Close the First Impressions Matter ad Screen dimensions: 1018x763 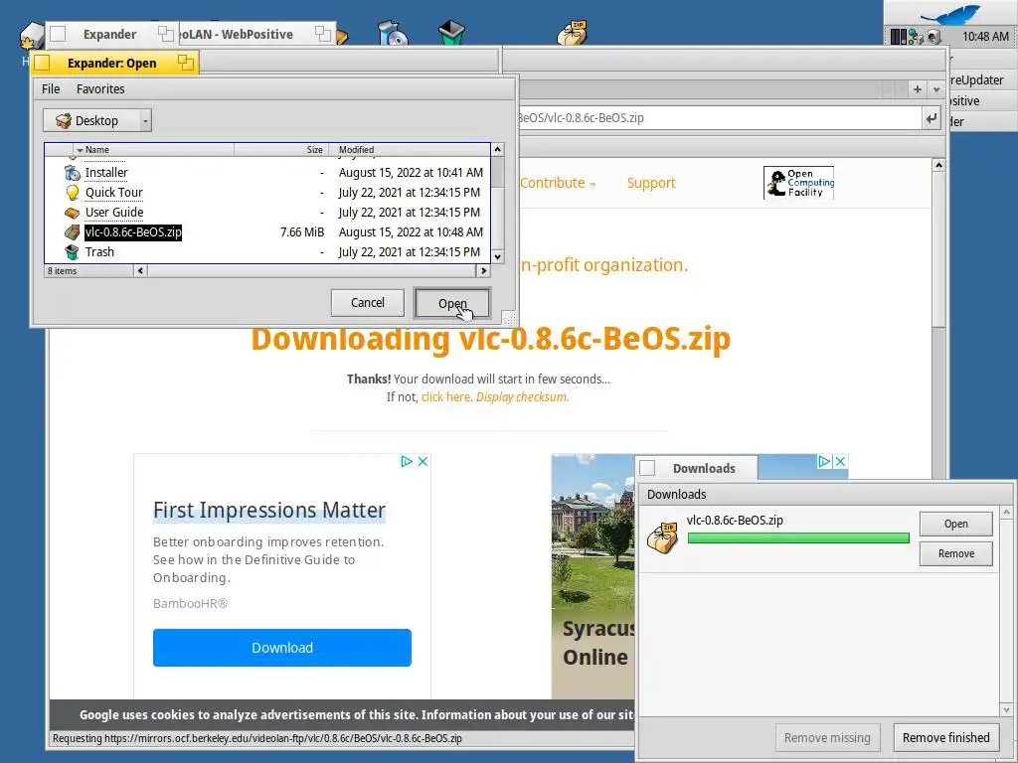click(423, 461)
